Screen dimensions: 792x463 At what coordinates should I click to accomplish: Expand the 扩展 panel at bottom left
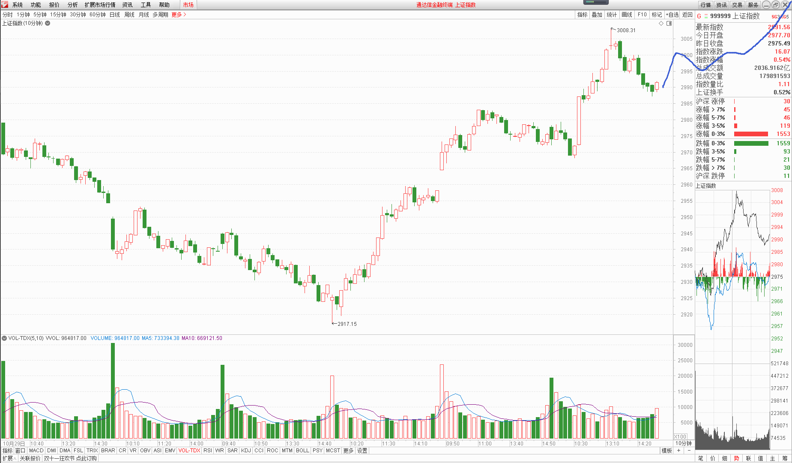(x=9, y=458)
